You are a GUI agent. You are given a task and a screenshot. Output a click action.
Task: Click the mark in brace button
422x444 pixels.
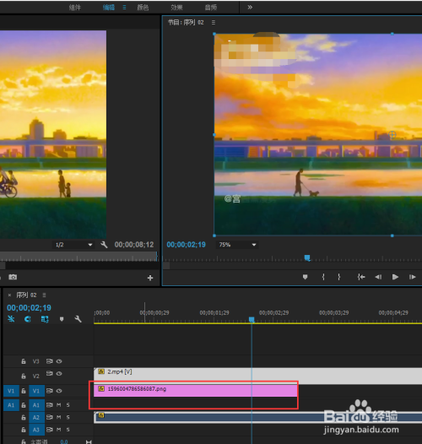pos(323,277)
